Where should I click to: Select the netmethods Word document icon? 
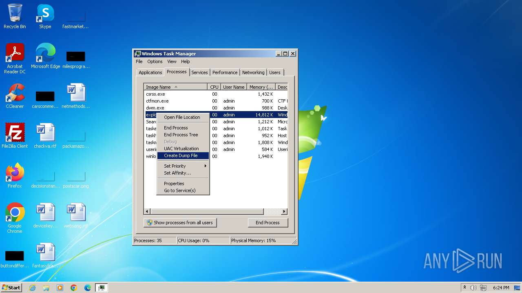coord(76,96)
